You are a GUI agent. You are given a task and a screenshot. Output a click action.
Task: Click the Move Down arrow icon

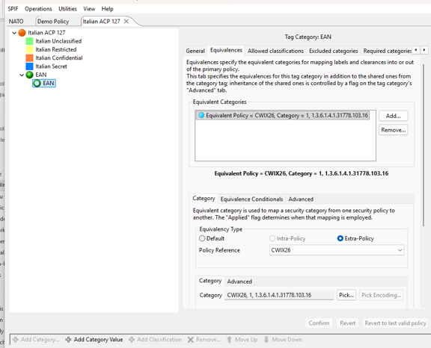pyautogui.click(x=266, y=340)
